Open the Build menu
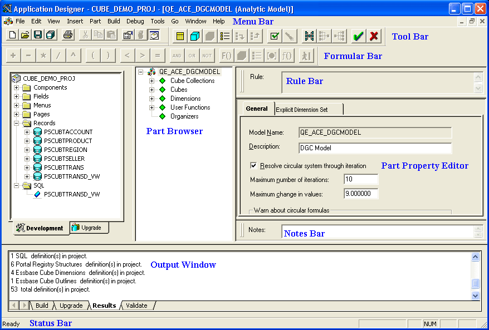The width and height of the screenshot is (489, 330). [114, 21]
